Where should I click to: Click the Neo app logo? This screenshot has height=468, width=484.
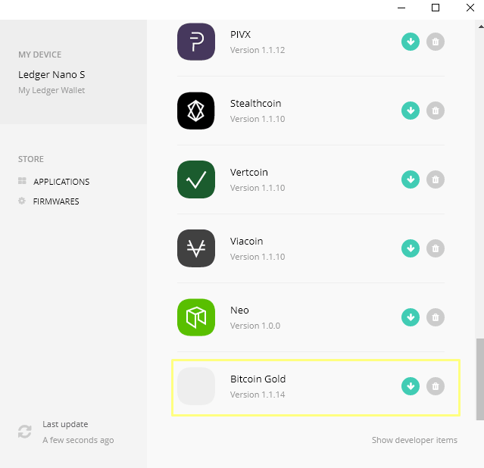196,317
